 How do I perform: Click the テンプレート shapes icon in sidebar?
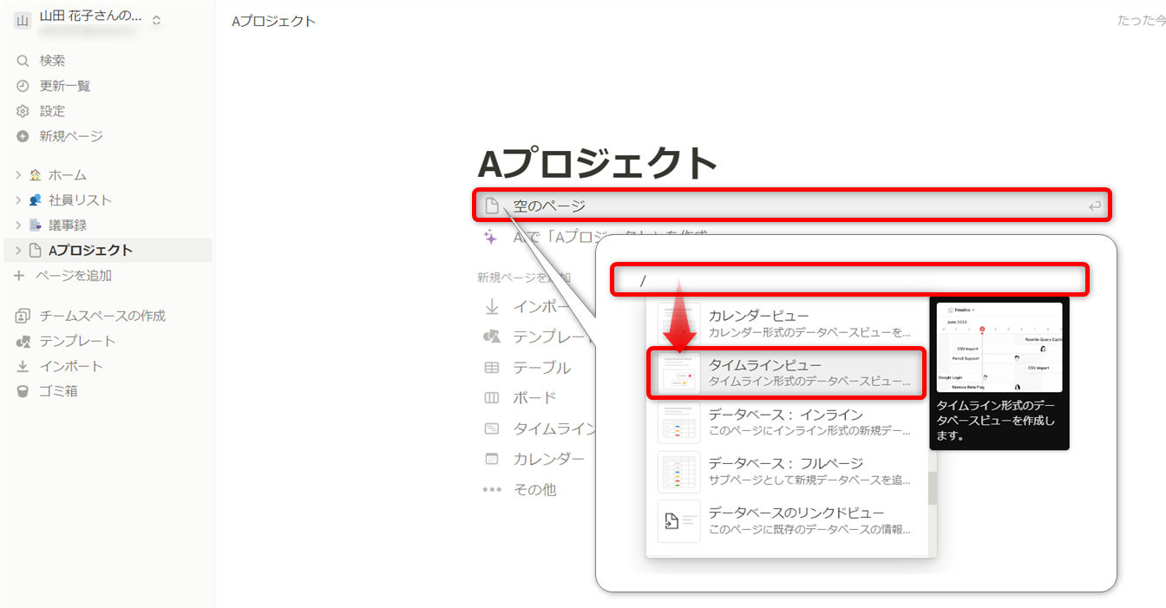[x=23, y=341]
